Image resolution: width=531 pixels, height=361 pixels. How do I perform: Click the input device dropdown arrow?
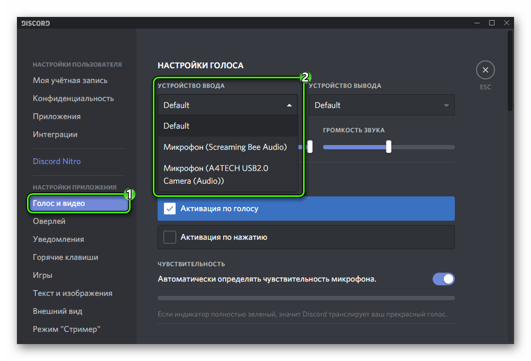point(289,105)
